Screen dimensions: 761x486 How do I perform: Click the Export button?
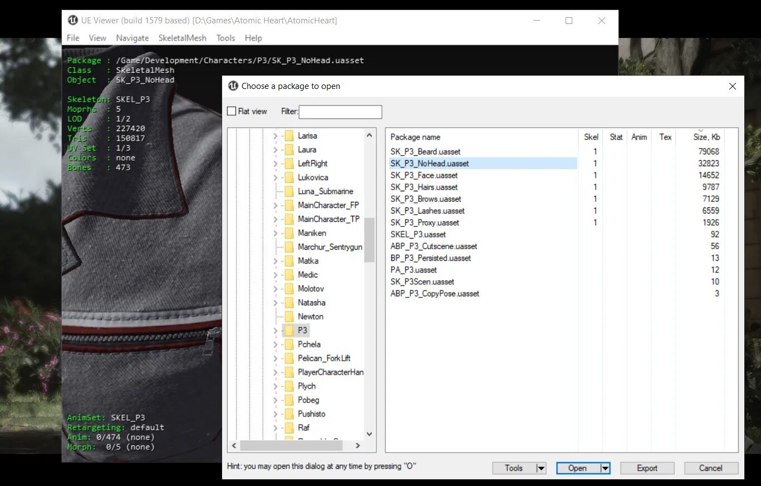pos(647,468)
